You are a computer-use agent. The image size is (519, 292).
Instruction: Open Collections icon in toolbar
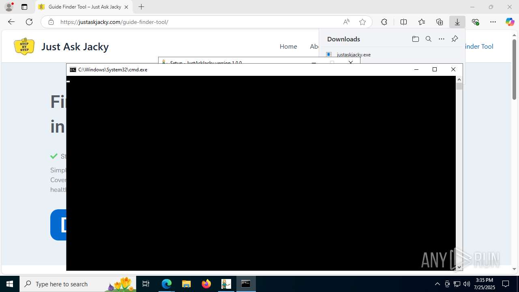click(x=440, y=22)
